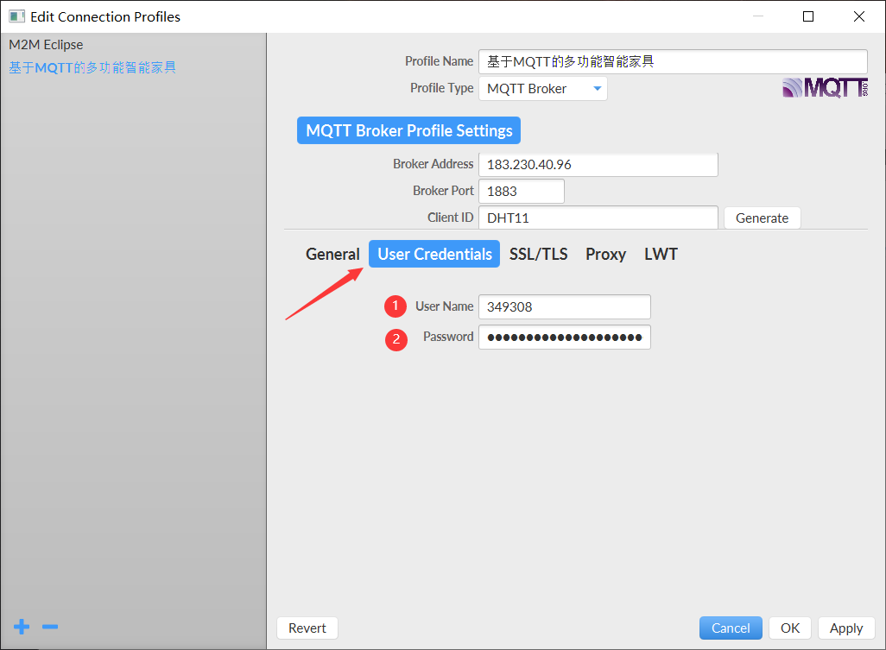Screen dimensions: 886x650
Task: Switch to the Proxy tab
Action: (x=605, y=254)
